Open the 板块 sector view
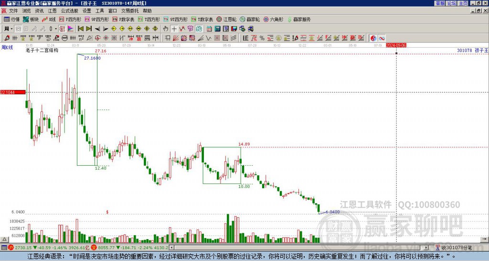This screenshot has height=261, width=489. coord(31,19)
